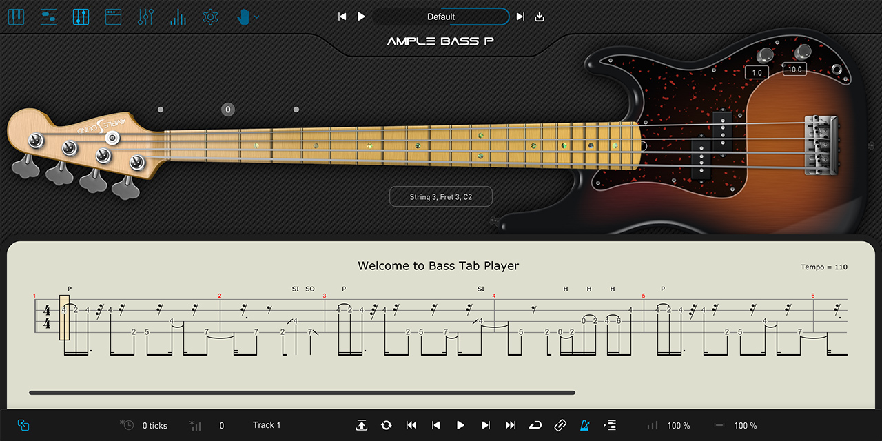Click the blue hand icon
Image resolution: width=882 pixels, height=441 pixels.
tap(243, 17)
